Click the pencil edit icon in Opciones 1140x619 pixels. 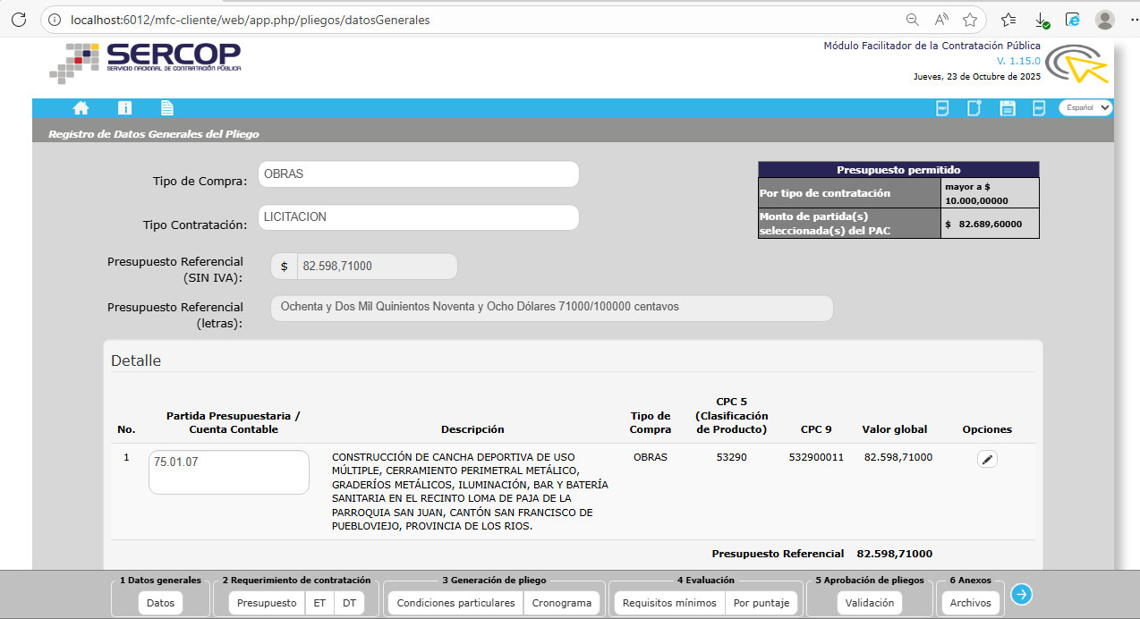pyautogui.click(x=987, y=459)
